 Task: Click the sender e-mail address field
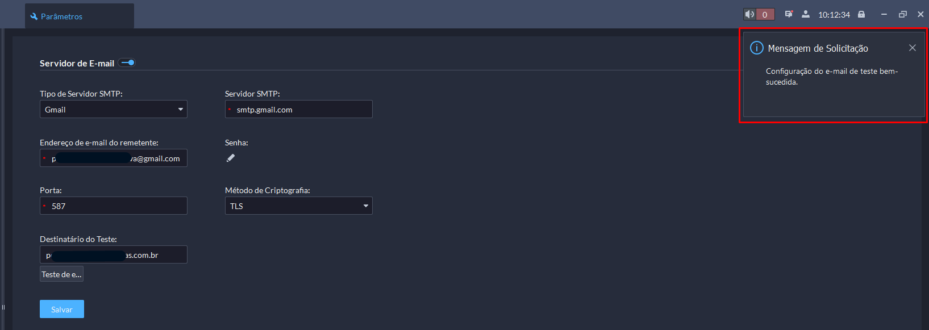114,158
